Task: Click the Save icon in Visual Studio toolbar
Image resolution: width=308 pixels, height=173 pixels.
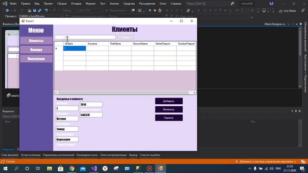Action: pos(35,11)
